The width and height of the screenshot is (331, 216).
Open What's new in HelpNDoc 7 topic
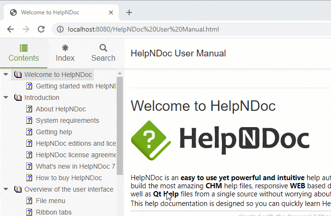tap(76, 166)
